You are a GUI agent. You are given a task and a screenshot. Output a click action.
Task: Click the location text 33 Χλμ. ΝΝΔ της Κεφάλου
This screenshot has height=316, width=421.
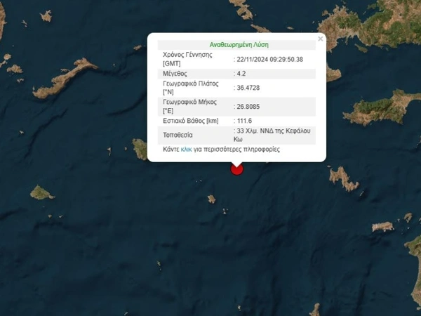click(x=274, y=131)
